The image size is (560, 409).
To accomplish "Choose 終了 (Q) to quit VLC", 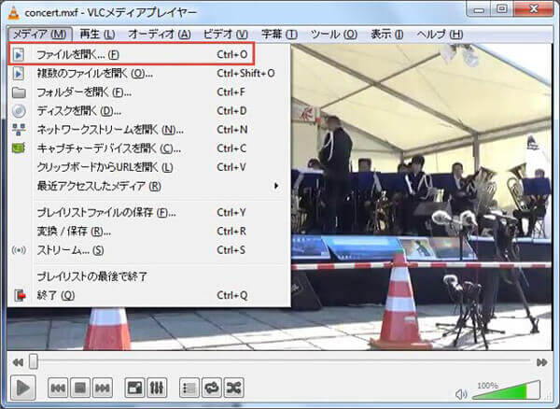I will [x=149, y=295].
